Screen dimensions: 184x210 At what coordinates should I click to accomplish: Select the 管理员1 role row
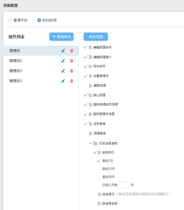point(41,61)
